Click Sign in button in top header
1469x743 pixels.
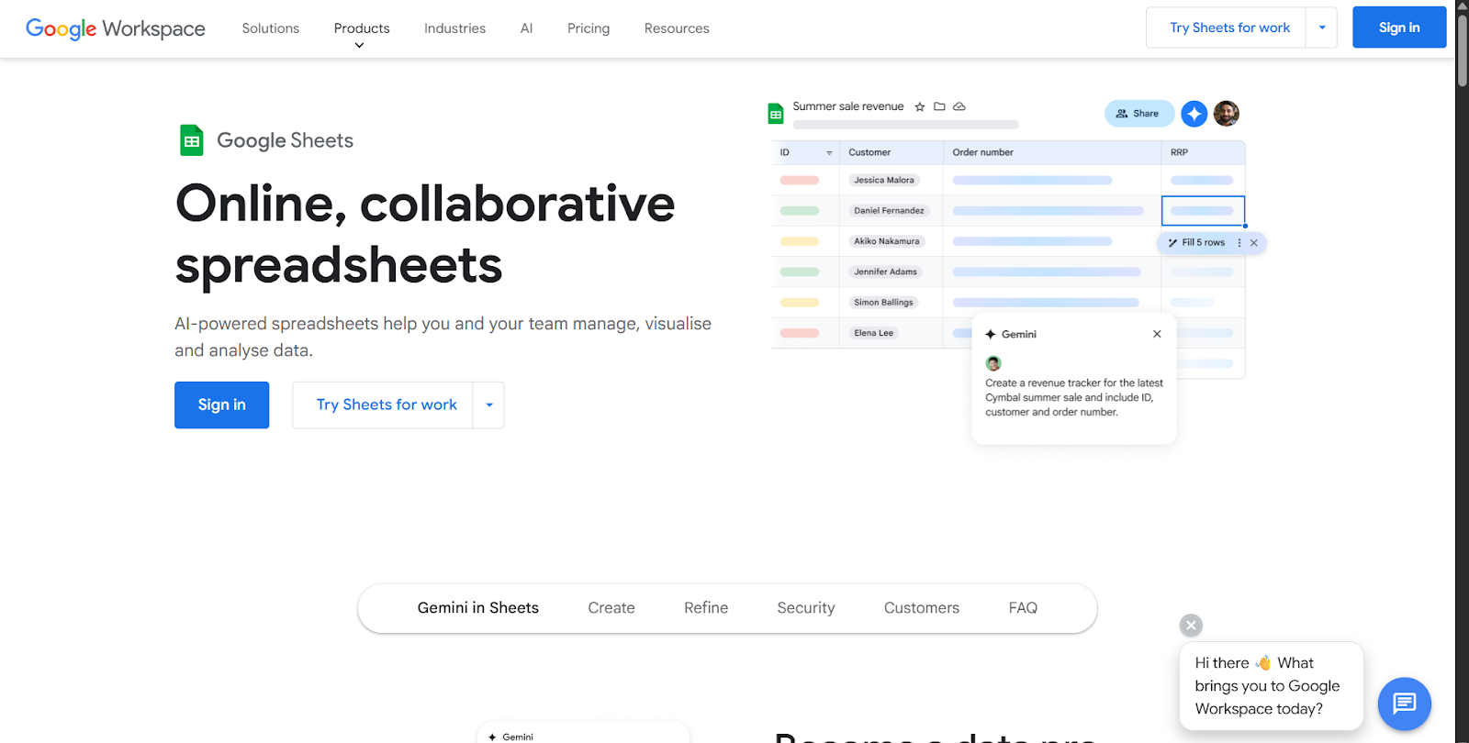point(1399,28)
